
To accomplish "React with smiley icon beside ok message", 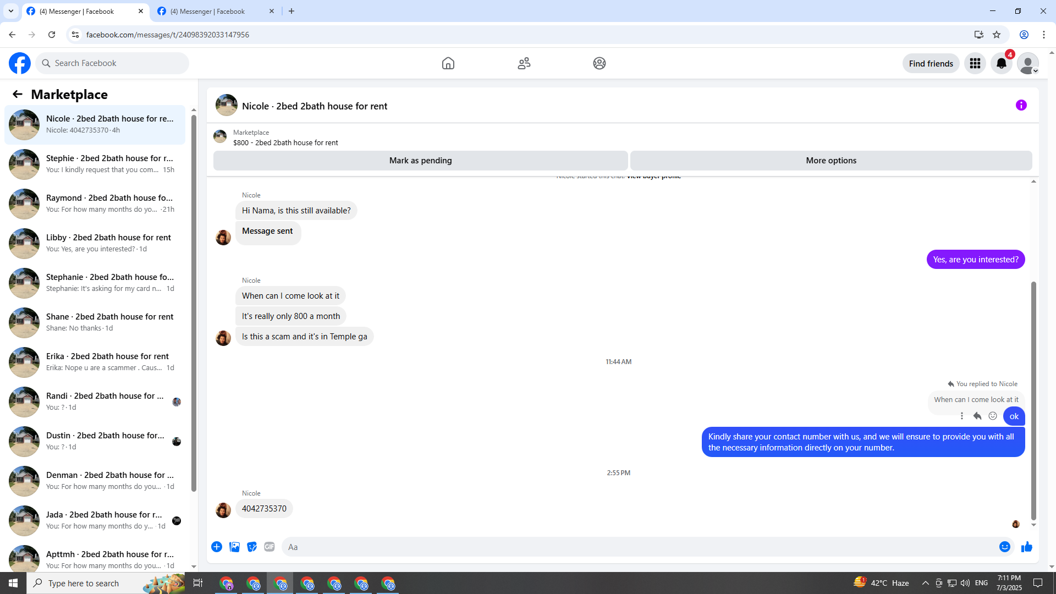I will pyautogui.click(x=993, y=416).
